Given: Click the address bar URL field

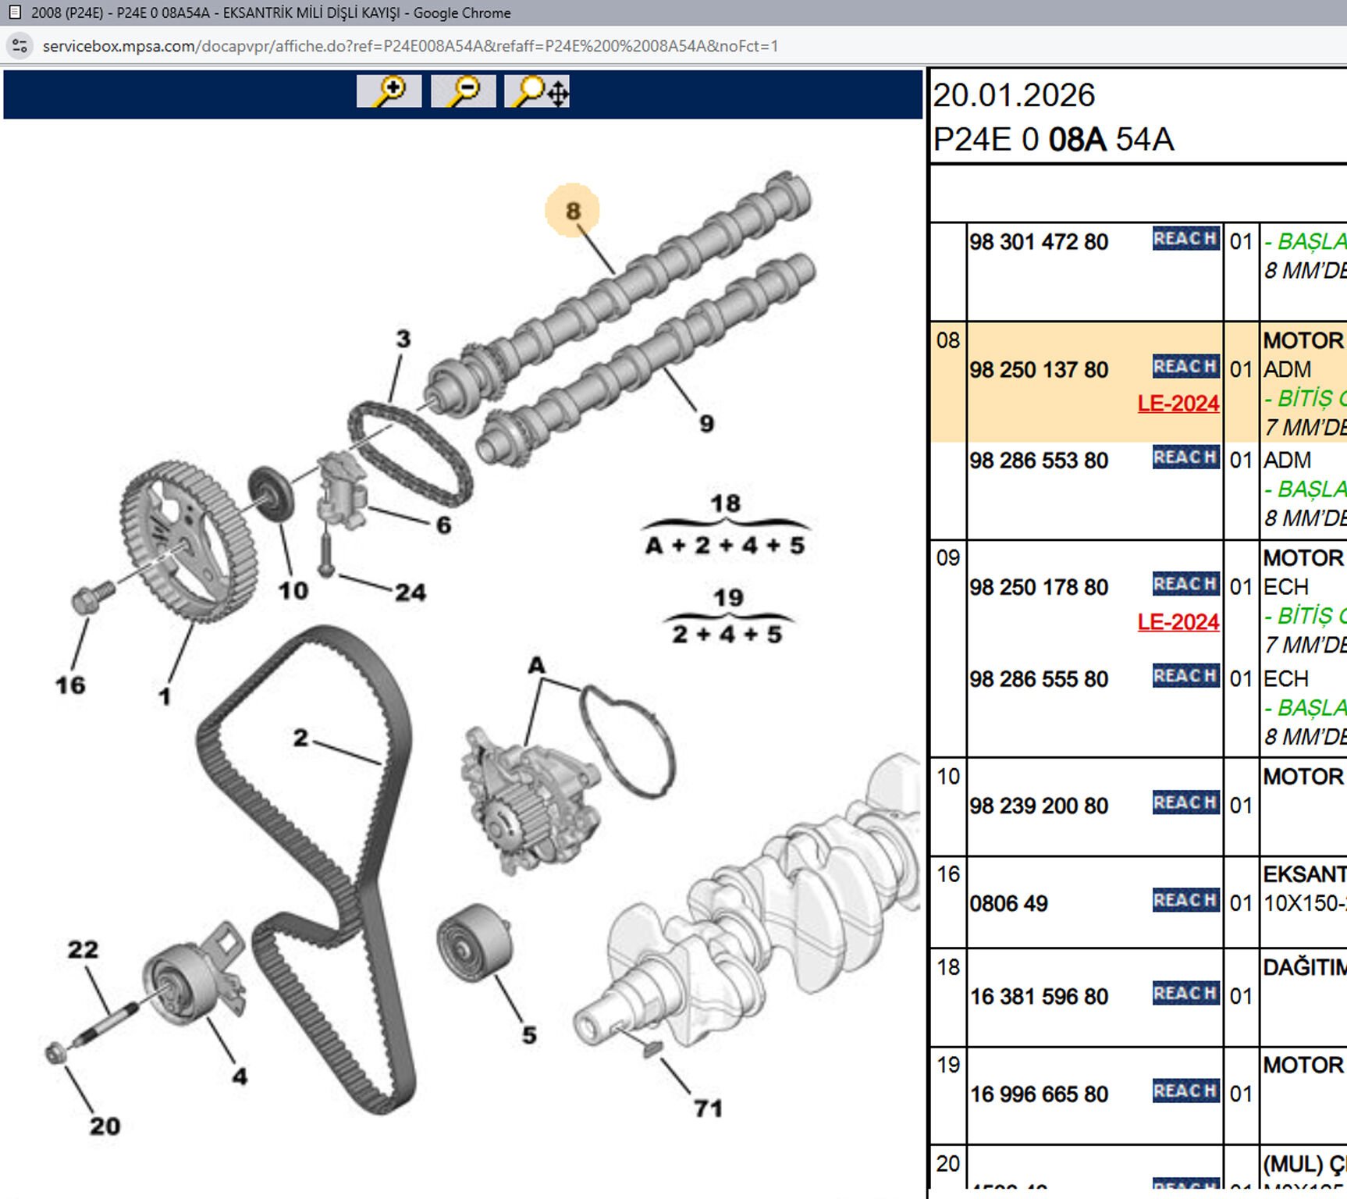Looking at the screenshot, I should 410,46.
